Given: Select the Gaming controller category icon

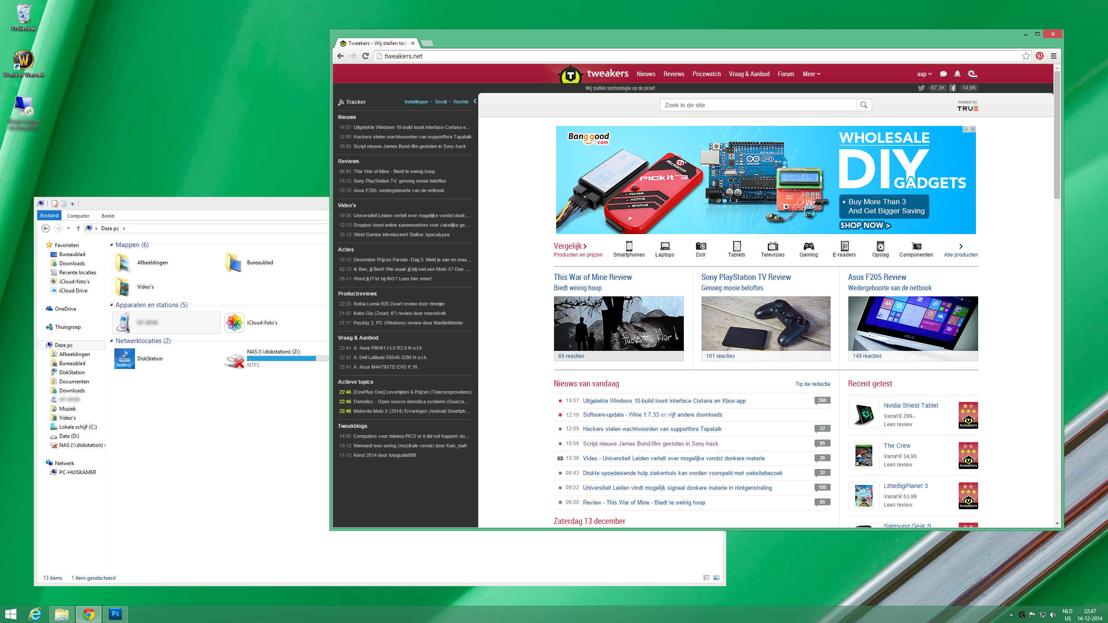Looking at the screenshot, I should [808, 246].
